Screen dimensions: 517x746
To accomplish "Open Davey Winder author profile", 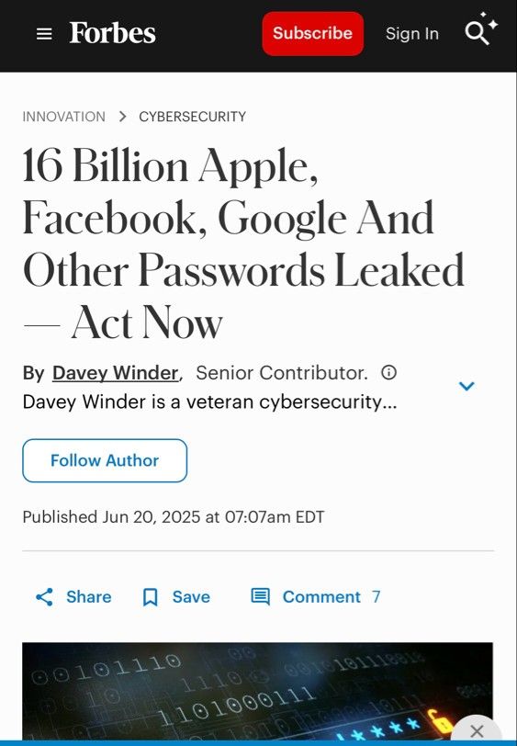I will tap(115, 372).
